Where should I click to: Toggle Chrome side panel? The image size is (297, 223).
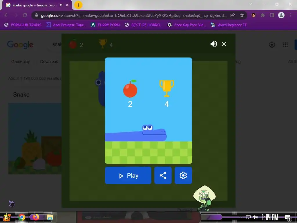click(x=272, y=15)
